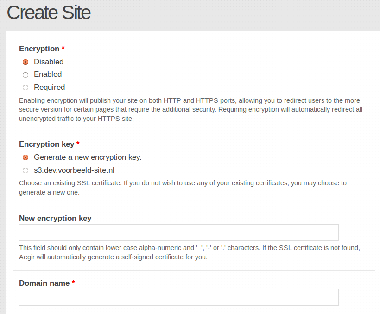Screen dimensions: 380x314
Task: Click the "New encryption key" field label
Action: pyautogui.click(x=55, y=218)
